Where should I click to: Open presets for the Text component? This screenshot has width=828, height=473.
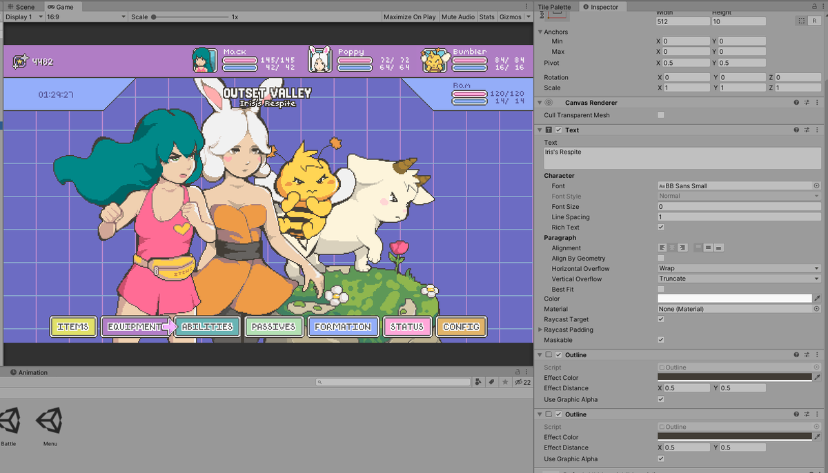point(807,130)
